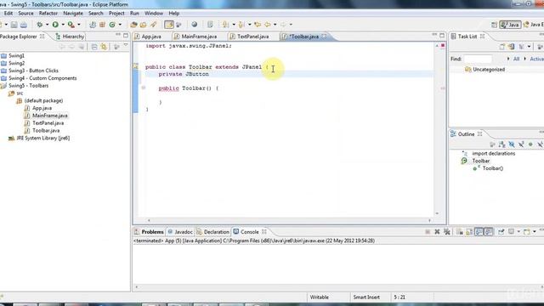
Task: Launch External Tools icon
Action: (x=71, y=25)
